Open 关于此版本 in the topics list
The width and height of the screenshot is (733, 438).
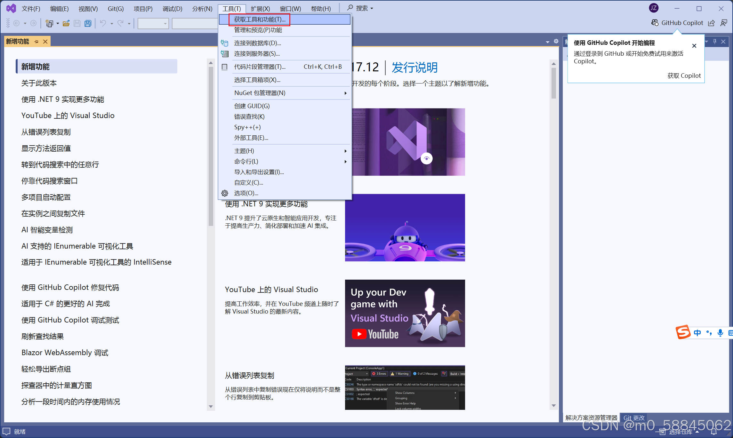[x=39, y=83]
